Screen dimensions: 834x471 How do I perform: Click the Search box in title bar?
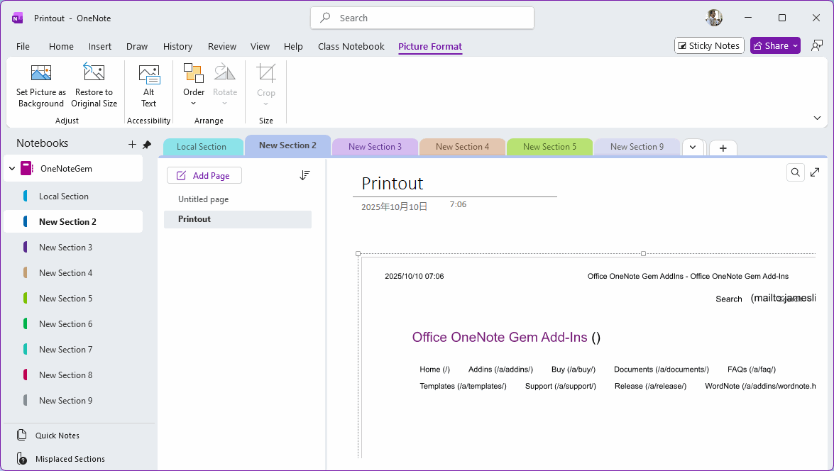point(422,18)
